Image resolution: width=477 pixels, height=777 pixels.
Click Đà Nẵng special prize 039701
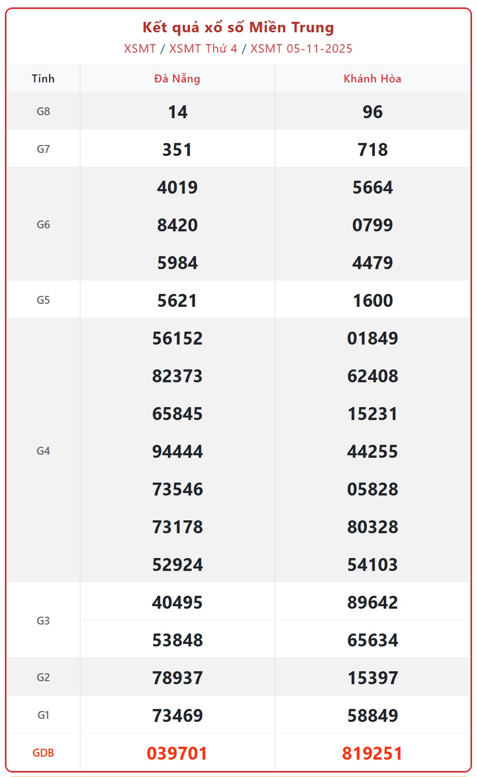[177, 753]
